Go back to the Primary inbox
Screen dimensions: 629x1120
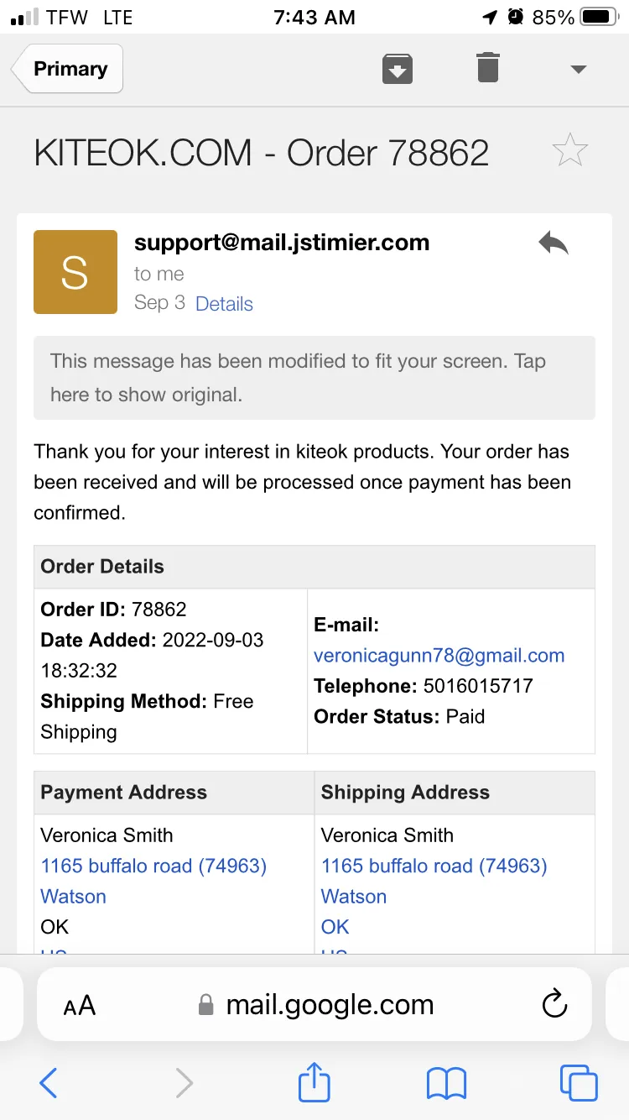tap(67, 69)
